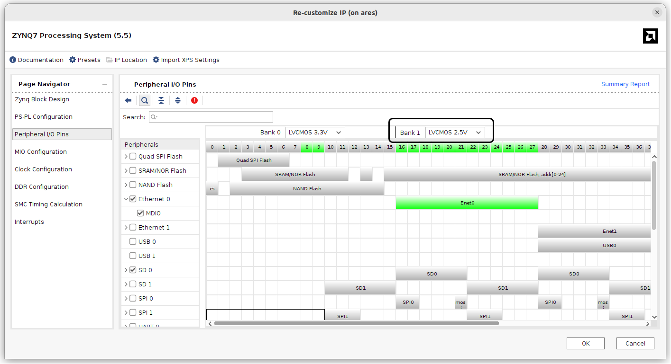Viewport: 671px width, 364px height.
Task: Click the vertical scrollbar thumb
Action: 654,195
